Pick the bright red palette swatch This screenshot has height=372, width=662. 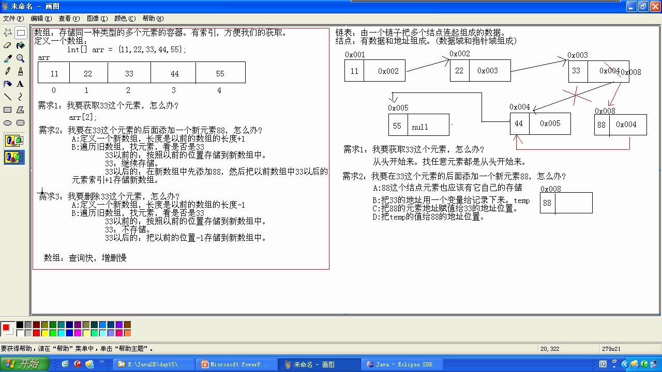click(36, 333)
